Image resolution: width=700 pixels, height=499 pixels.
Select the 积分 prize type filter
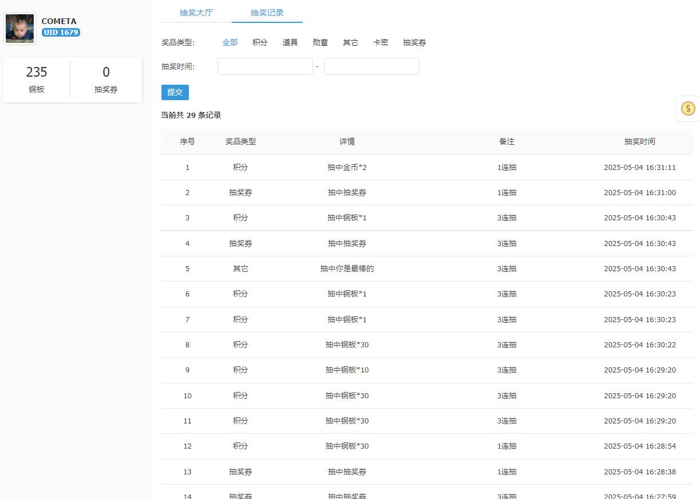click(260, 42)
